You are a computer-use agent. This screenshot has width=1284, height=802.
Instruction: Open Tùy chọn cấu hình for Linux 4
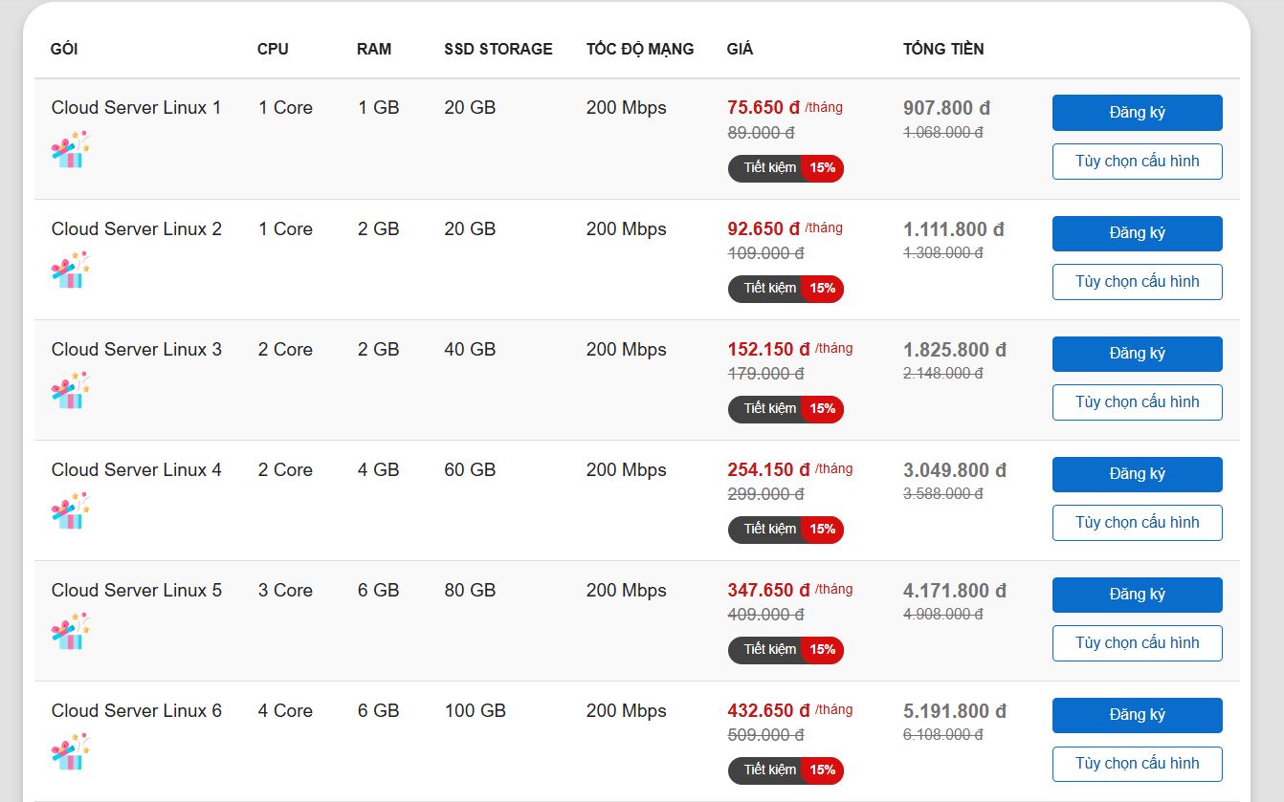(1137, 523)
